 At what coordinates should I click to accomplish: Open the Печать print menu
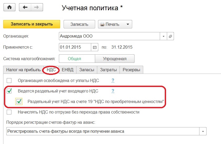(115, 24)
